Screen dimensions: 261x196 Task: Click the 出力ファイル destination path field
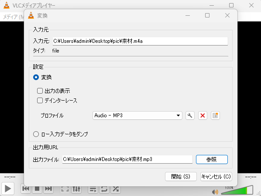tap(127, 159)
